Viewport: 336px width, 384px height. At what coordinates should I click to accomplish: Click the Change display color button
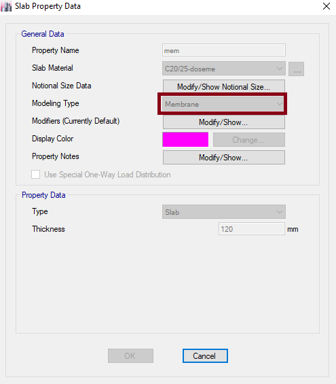(249, 139)
